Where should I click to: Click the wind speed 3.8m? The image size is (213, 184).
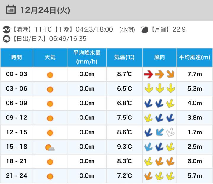click(x=195, y=118)
